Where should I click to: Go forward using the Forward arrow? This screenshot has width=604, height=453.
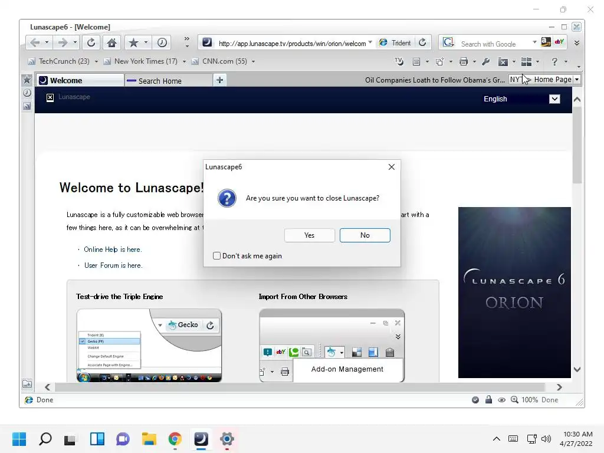tap(63, 42)
